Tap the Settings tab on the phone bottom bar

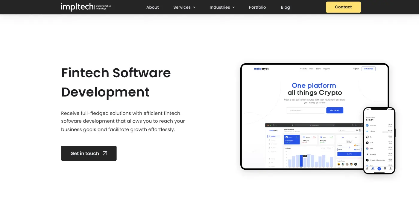(x=391, y=168)
